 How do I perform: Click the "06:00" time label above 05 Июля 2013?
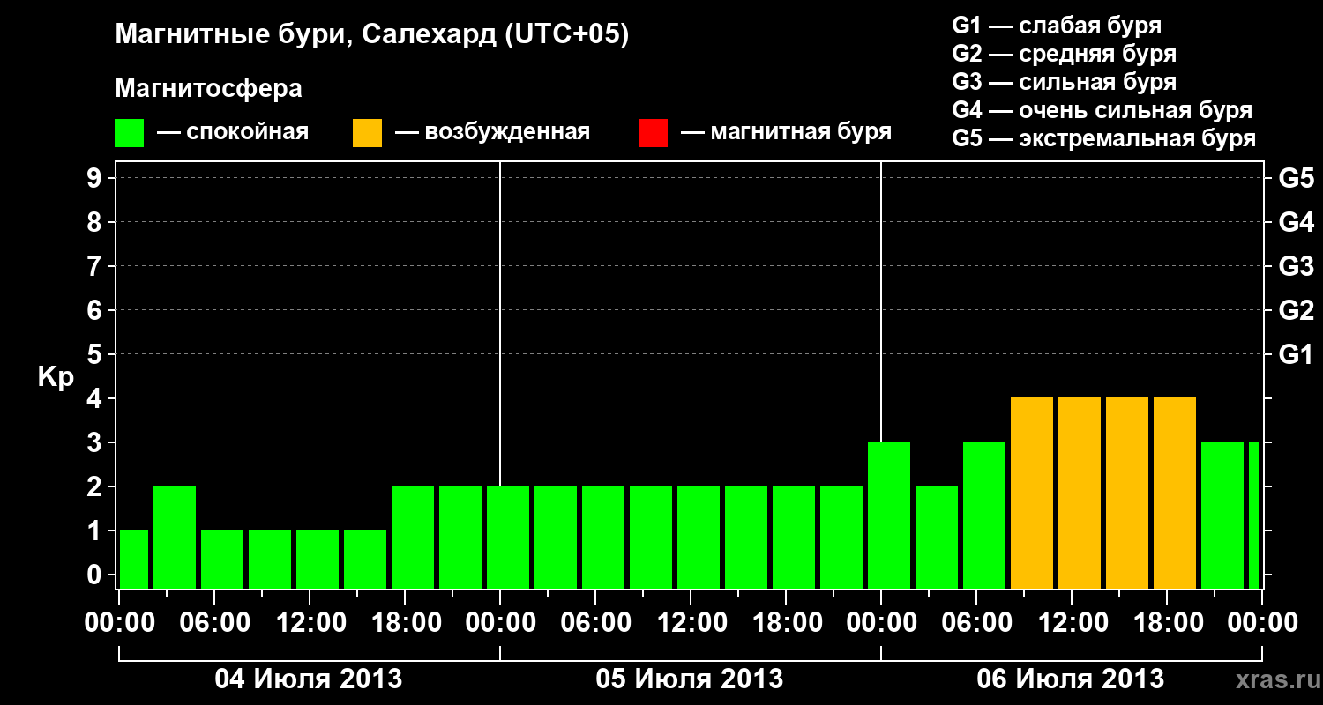click(x=596, y=623)
